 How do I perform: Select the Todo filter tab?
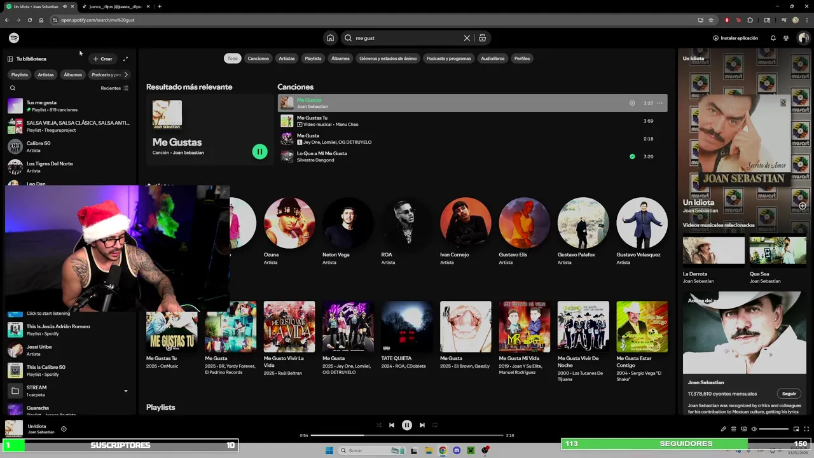(x=233, y=59)
